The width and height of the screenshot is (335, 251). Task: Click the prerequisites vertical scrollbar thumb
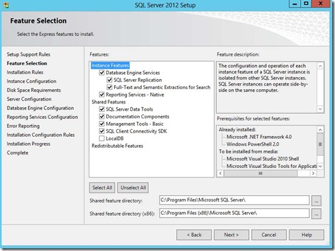click(320, 144)
